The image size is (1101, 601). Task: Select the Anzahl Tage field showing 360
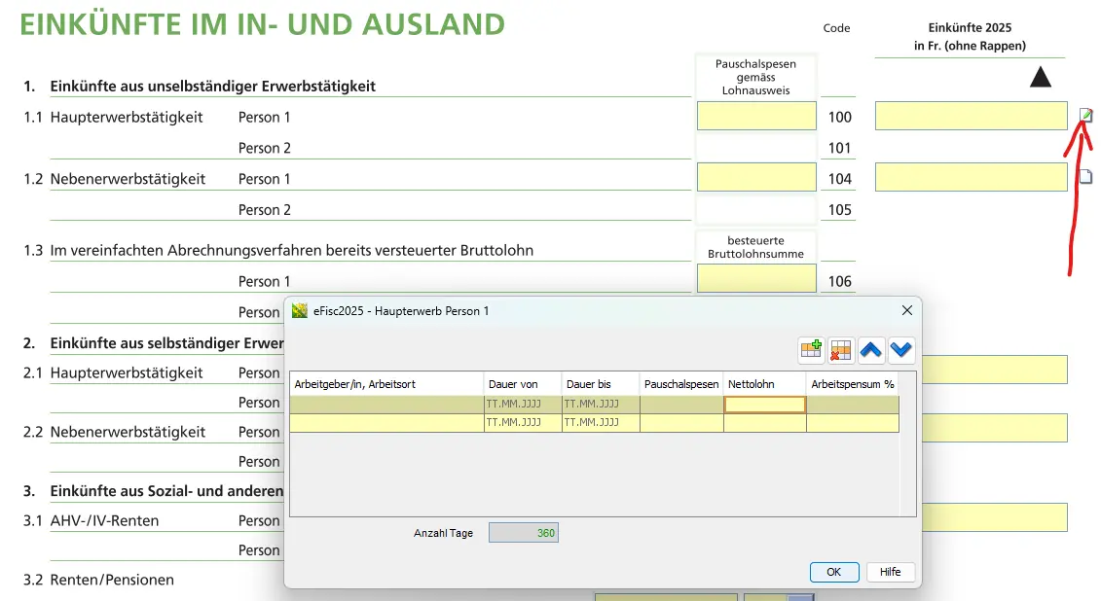[523, 532]
